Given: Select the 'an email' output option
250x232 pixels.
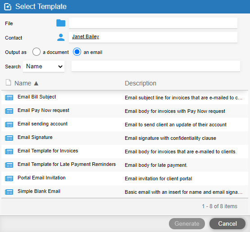Looking at the screenshot, I should 77,52.
